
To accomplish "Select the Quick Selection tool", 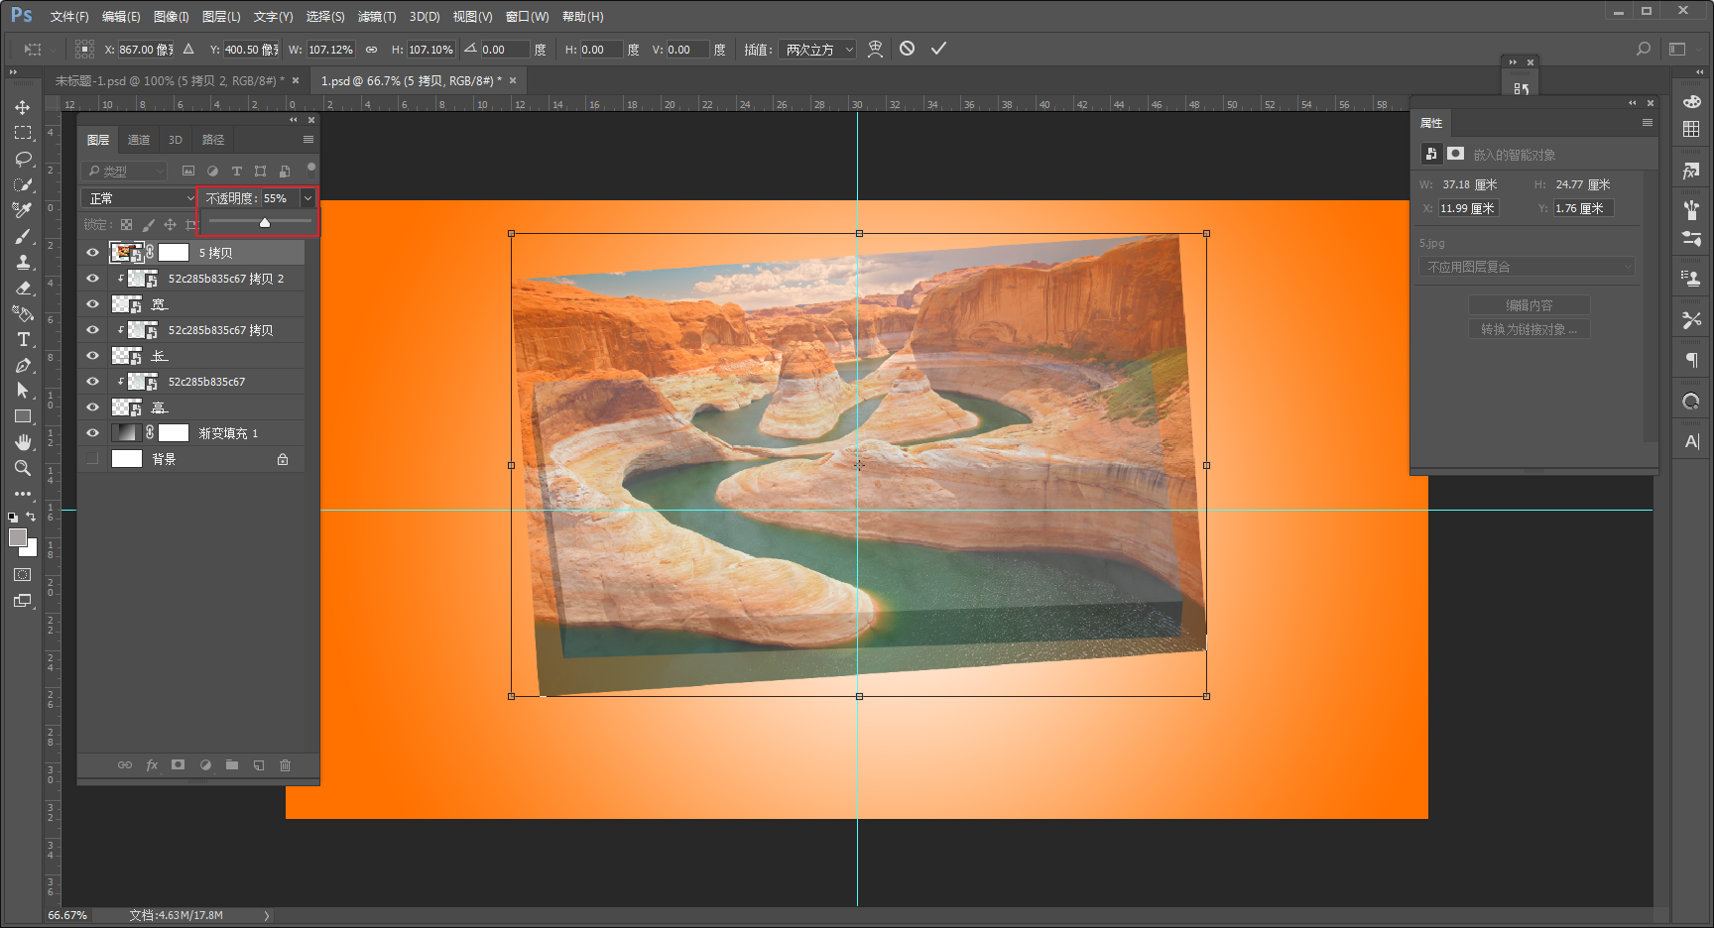I will (x=22, y=184).
